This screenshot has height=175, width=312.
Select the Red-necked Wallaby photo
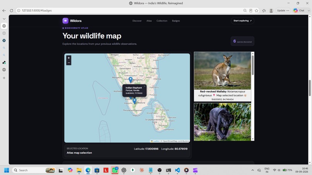pyautogui.click(x=223, y=71)
